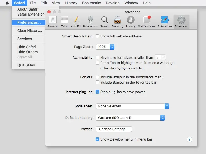
Task: Enable Never use font sizes smaller than
Action: tap(97, 57)
